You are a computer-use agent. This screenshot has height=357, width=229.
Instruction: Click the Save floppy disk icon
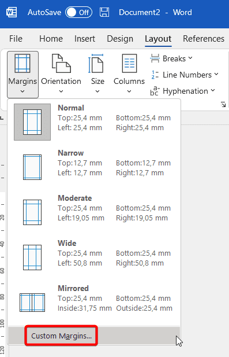click(104, 12)
